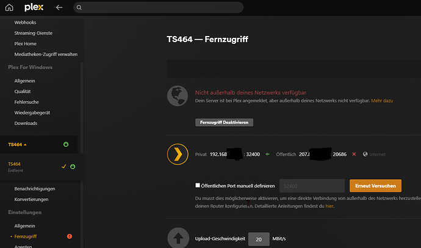Go back using the left arrow
The height and width of the screenshot is (248, 421).
pos(59,7)
